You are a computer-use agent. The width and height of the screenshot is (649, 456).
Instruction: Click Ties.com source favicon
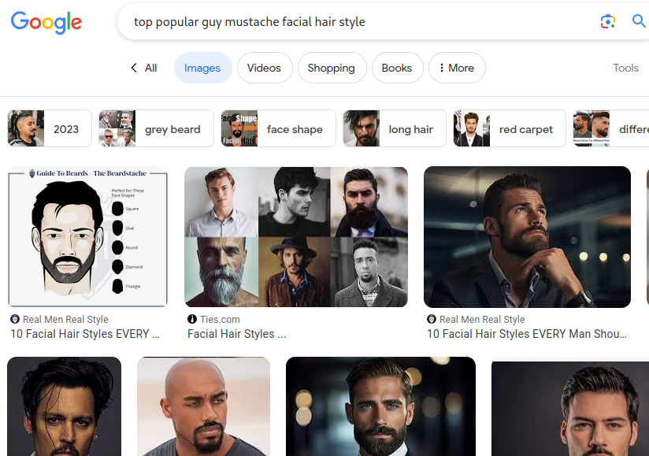tap(192, 319)
